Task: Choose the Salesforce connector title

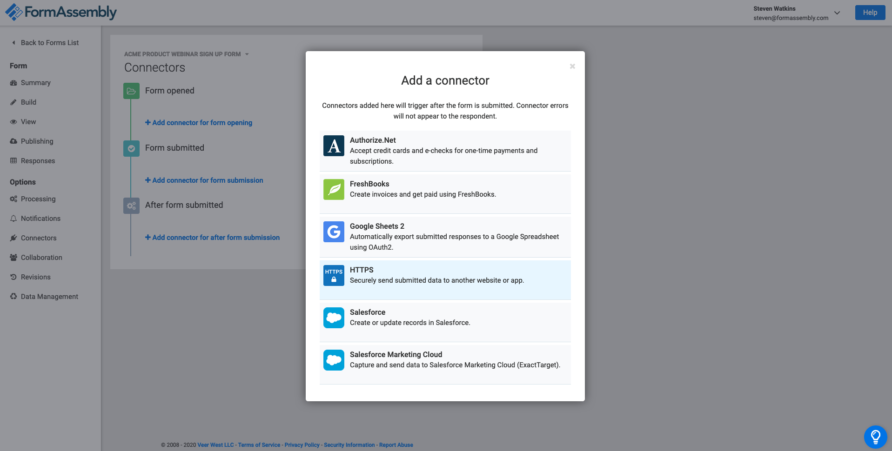Action: point(368,312)
